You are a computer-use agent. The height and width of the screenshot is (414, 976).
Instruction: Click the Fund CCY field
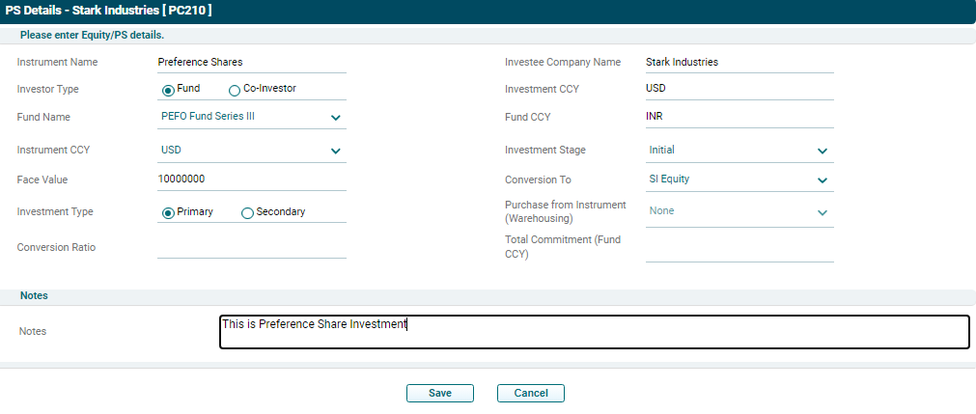739,117
